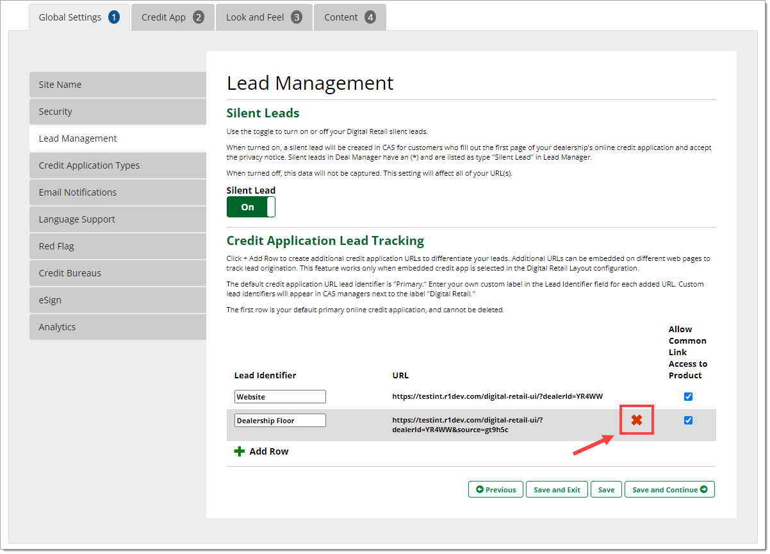Click the Previous button
The height and width of the screenshot is (554, 770).
click(496, 489)
